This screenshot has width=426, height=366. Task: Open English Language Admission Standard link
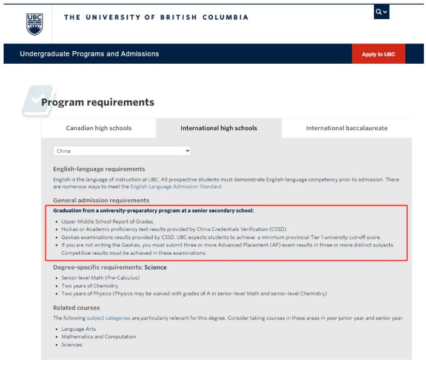[176, 186]
